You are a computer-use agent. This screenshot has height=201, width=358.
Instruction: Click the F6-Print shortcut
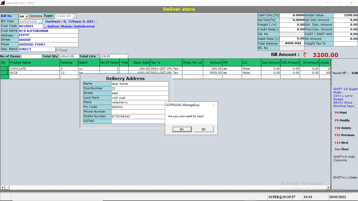[x=341, y=113]
